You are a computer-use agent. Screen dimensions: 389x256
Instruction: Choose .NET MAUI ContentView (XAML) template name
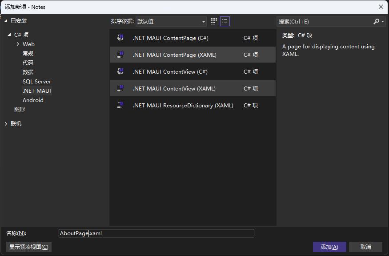(x=174, y=88)
